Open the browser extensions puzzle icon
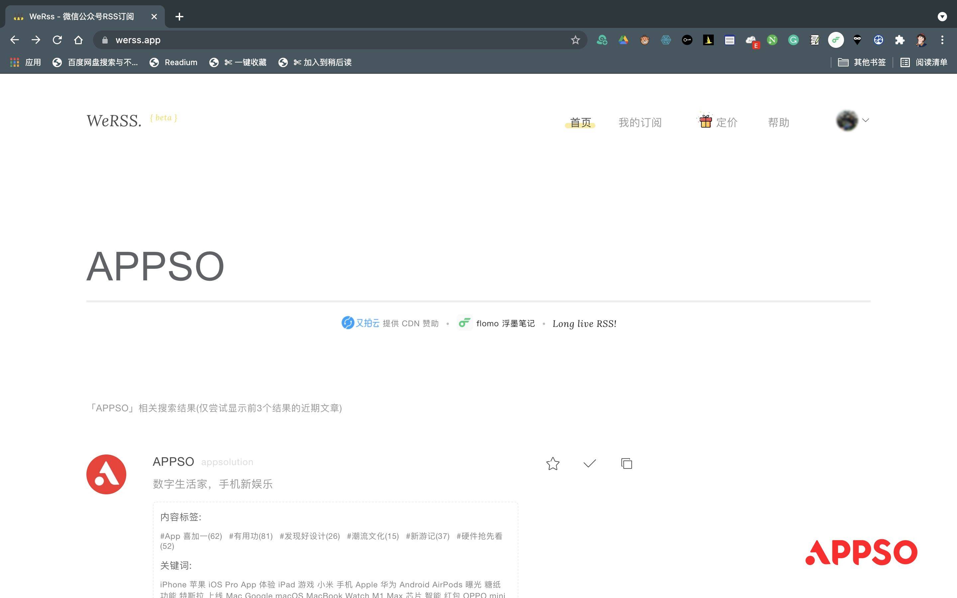The height and width of the screenshot is (598, 957). tap(900, 40)
